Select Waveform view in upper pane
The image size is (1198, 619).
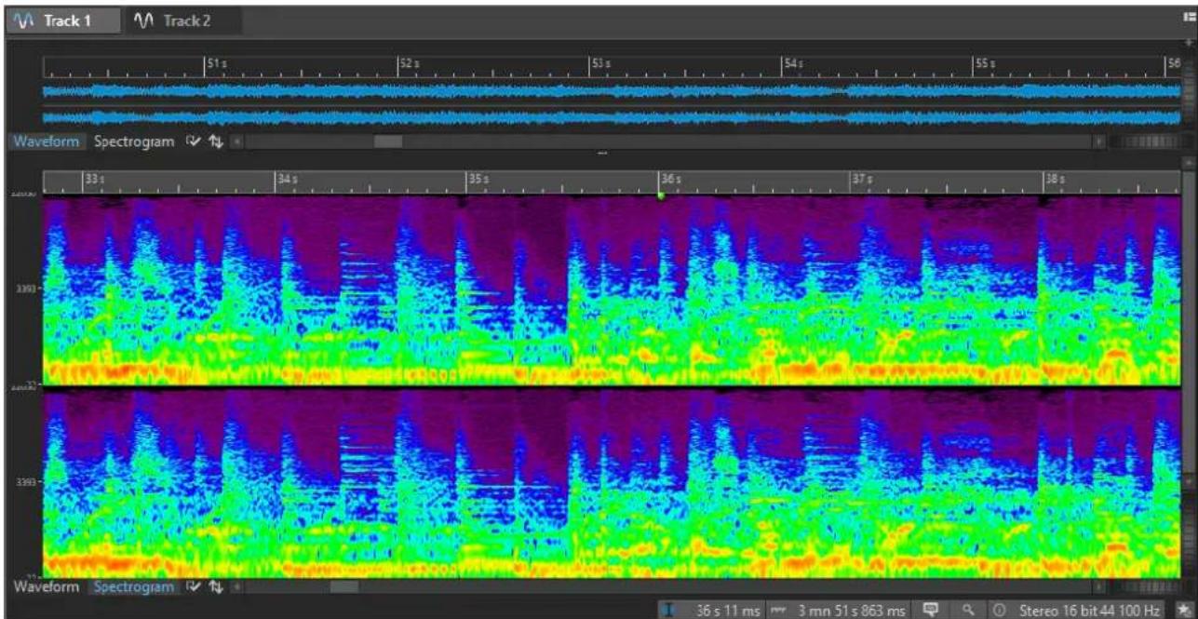pyautogui.click(x=48, y=141)
